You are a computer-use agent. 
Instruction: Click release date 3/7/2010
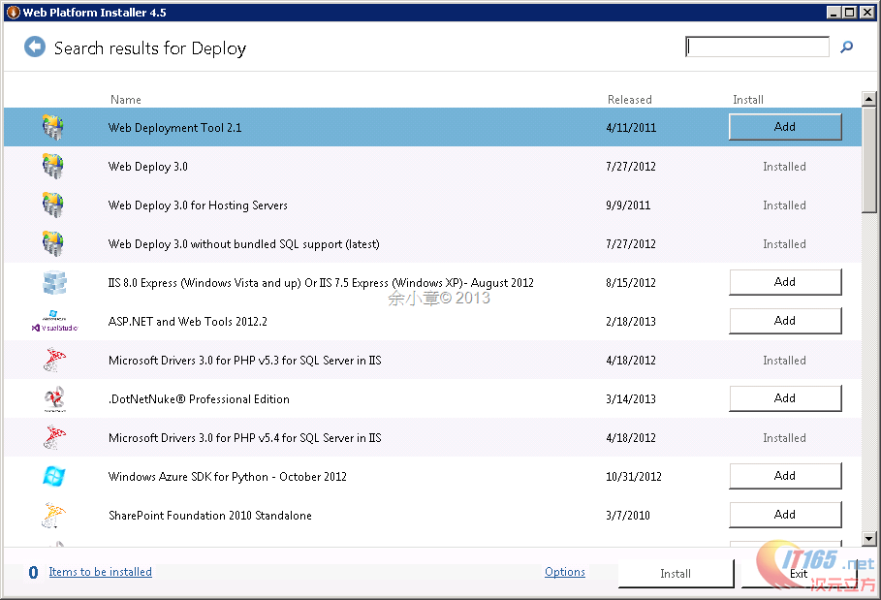(628, 515)
